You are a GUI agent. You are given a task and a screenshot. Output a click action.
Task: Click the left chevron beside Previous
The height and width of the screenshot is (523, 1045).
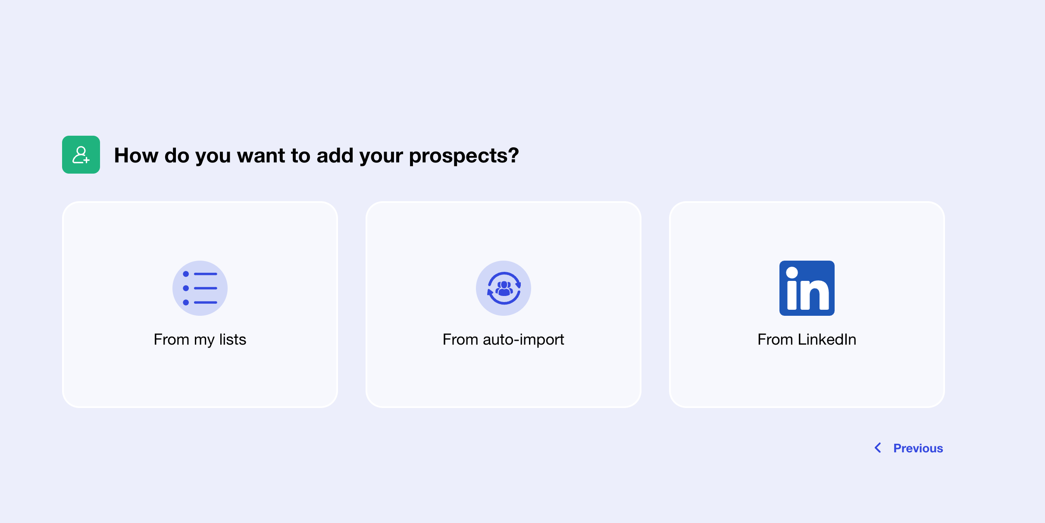click(x=878, y=448)
